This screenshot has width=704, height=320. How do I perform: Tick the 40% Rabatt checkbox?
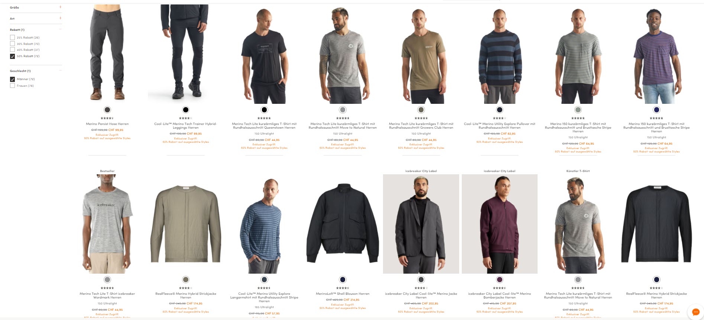point(12,50)
